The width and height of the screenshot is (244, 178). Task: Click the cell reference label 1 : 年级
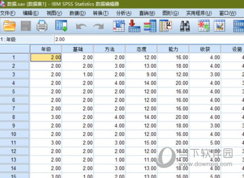8,40
